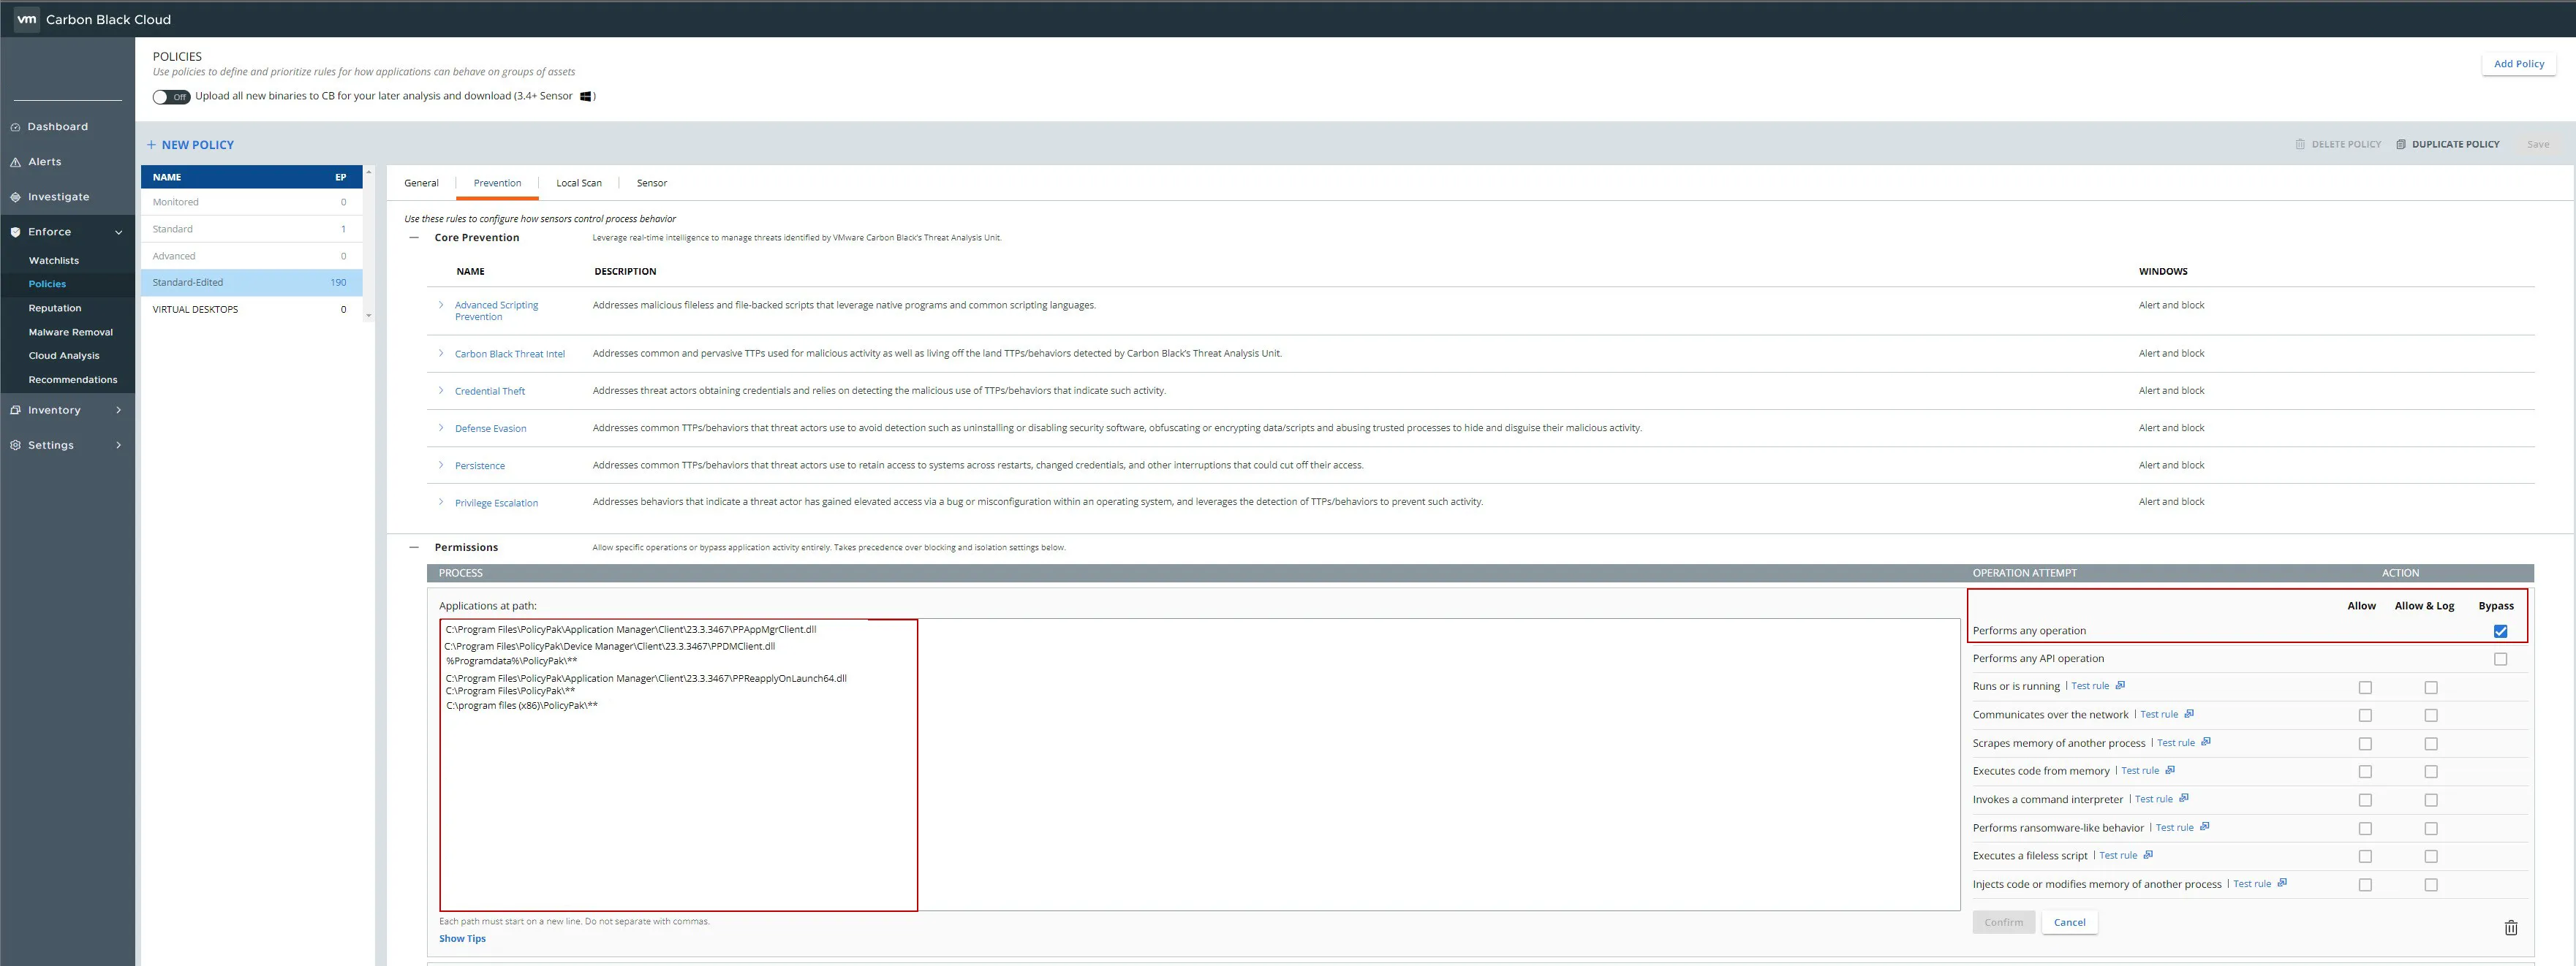
Task: Open the Show Tips link
Action: [x=462, y=938]
